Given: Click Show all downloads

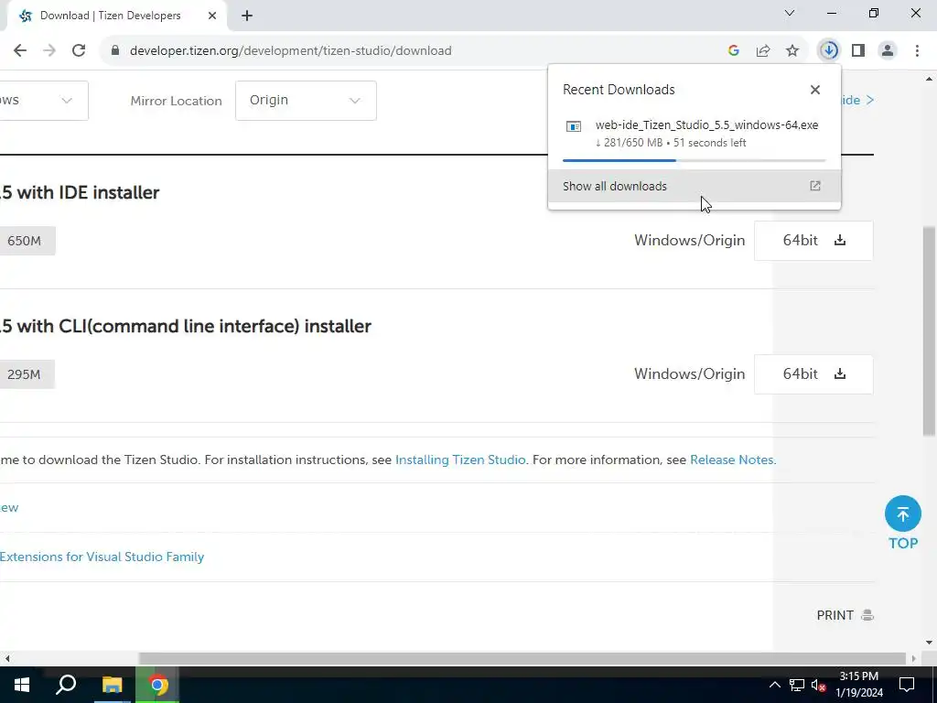Looking at the screenshot, I should click(x=695, y=186).
